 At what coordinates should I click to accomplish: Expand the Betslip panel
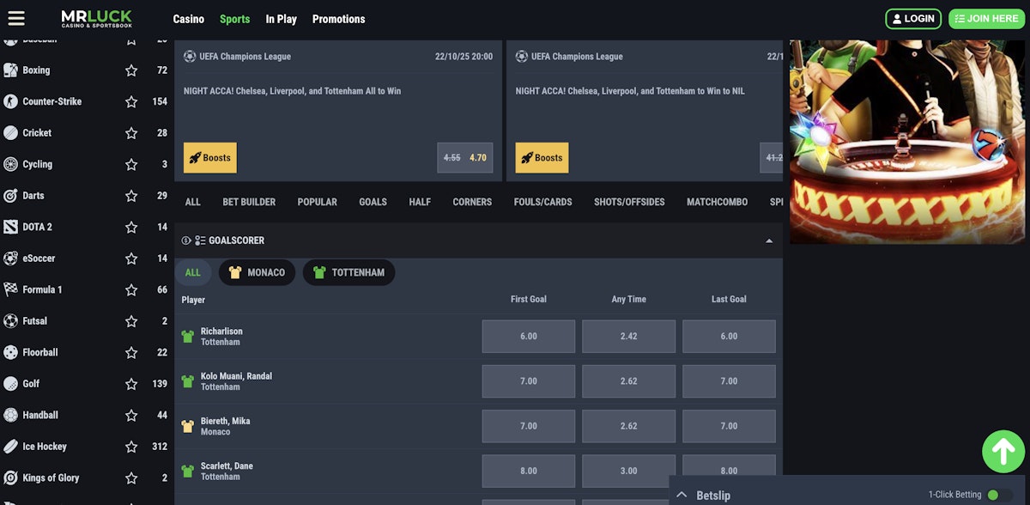682,495
